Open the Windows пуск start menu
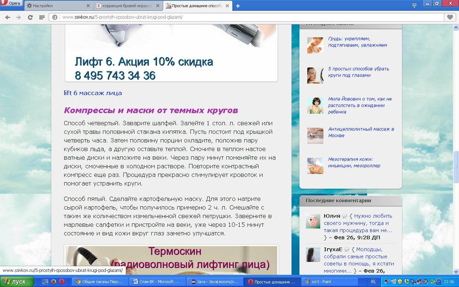 (x=17, y=282)
